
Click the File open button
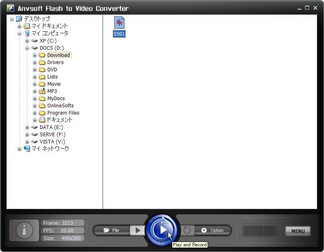[111, 230]
